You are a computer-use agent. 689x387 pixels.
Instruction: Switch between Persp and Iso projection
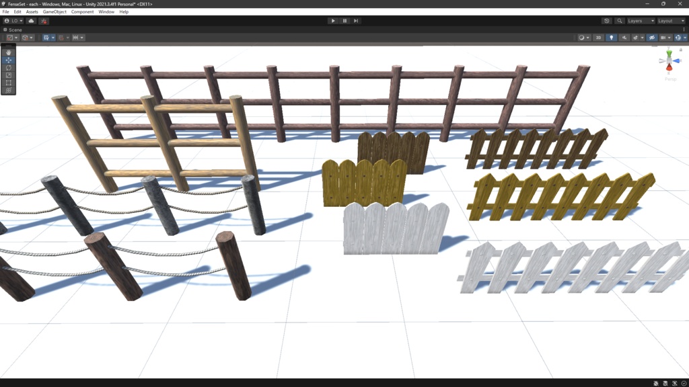pos(671,79)
